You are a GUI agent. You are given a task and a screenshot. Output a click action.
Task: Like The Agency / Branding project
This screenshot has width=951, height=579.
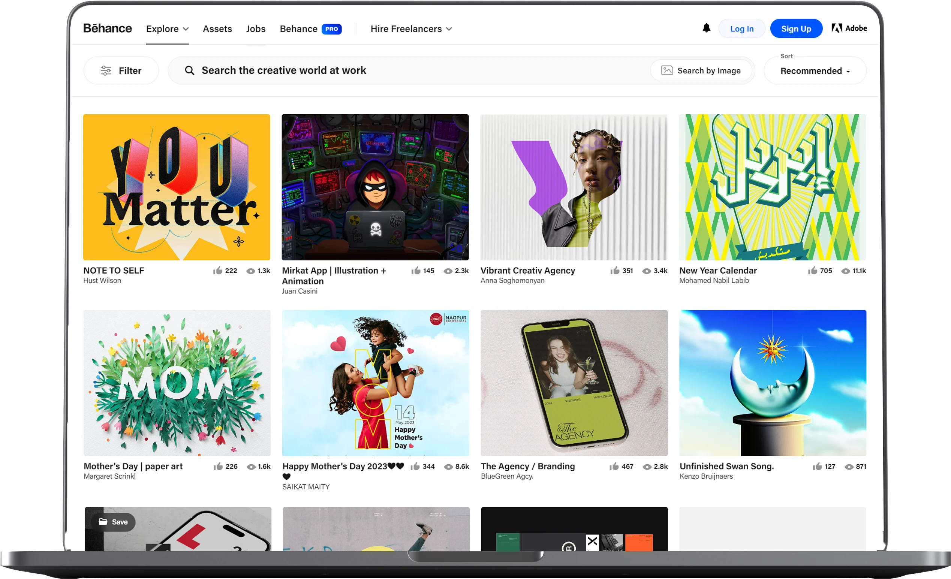(x=614, y=467)
